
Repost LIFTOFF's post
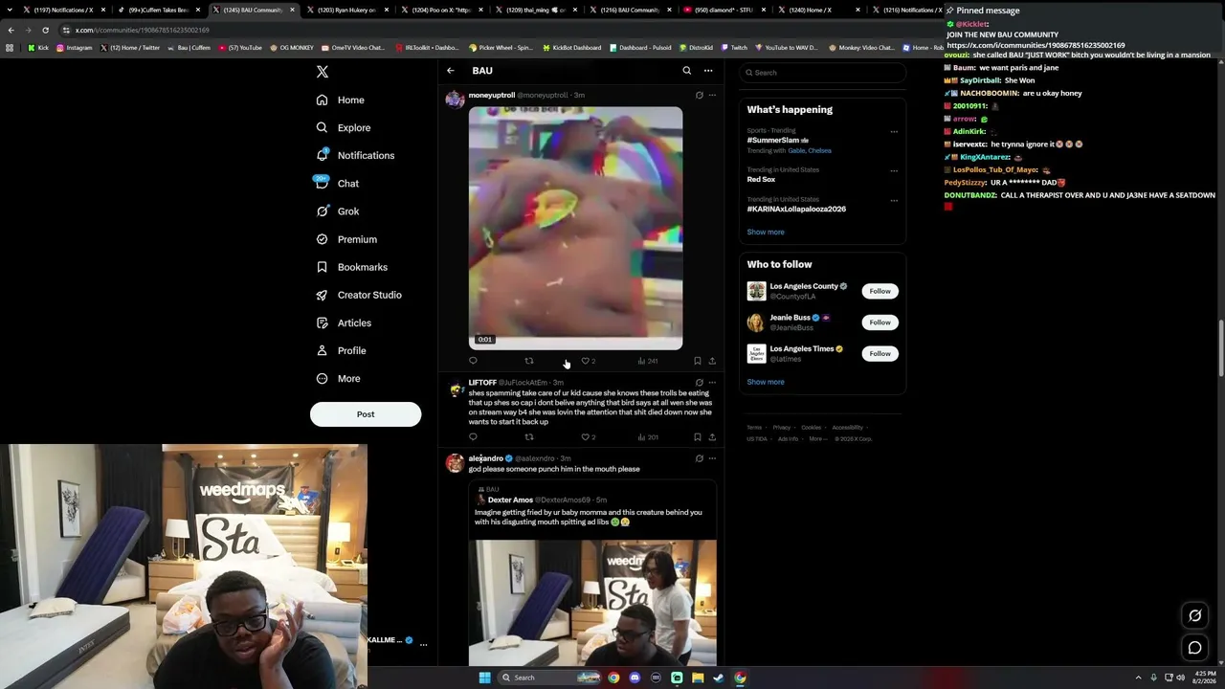click(529, 437)
